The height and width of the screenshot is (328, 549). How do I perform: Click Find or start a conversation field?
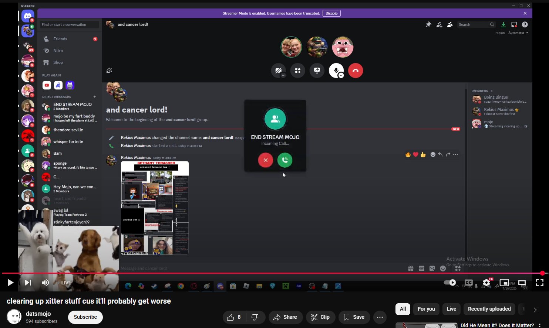pos(70,25)
